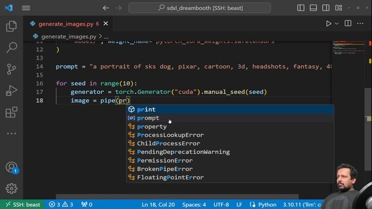Viewport: 372px width, 209px height.
Task: Change file encoding UTF-8
Action: pos(221,204)
